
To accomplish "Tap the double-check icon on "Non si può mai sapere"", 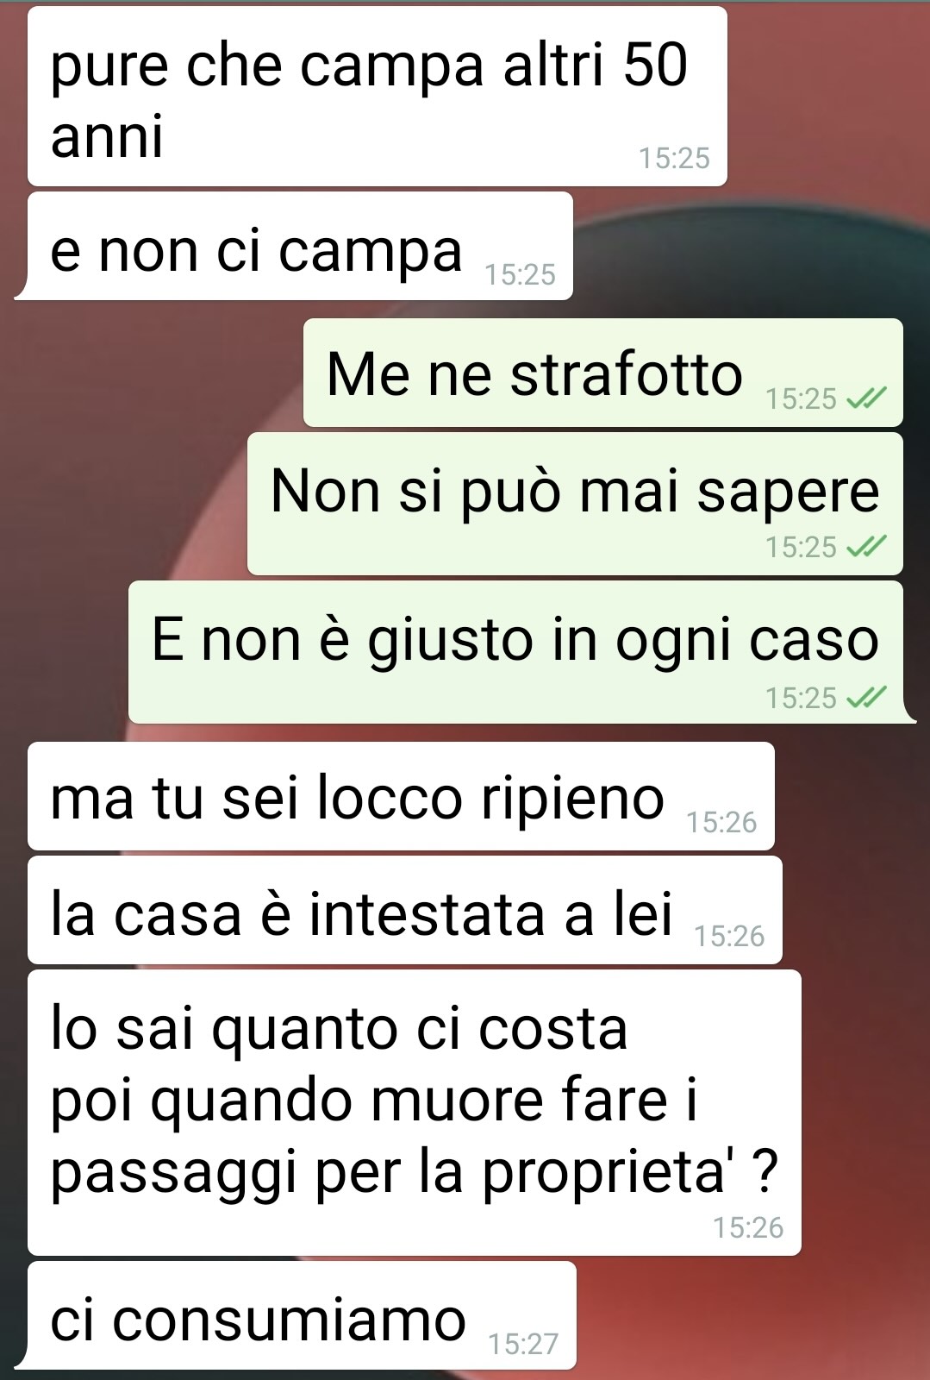I will coord(866,547).
